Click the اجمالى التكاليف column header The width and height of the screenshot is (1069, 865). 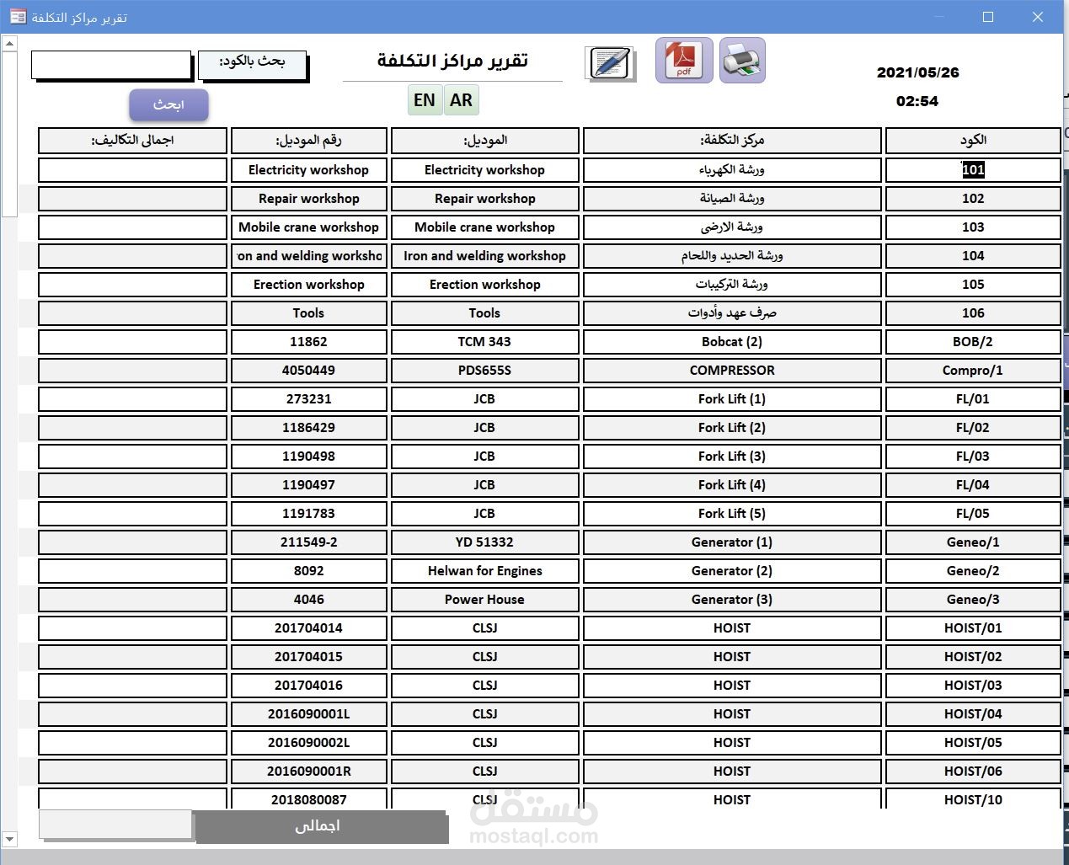(132, 140)
